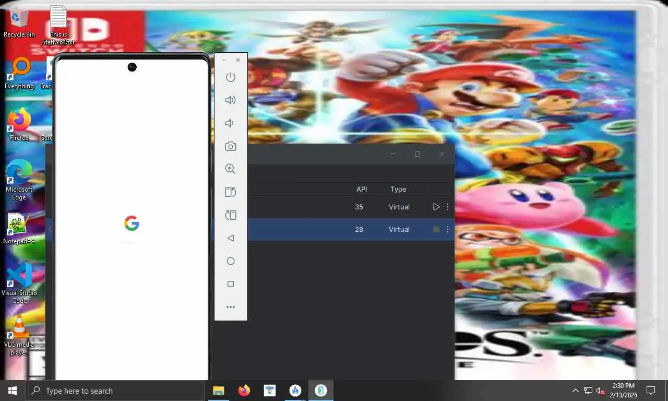The image size is (668, 401).
Task: Select the This is Staff.x64.txt file
Action: tap(58, 25)
